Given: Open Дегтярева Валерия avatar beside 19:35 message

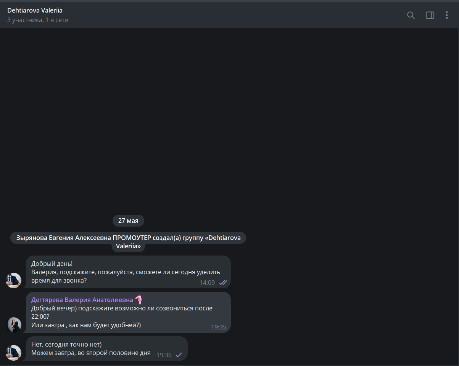Looking at the screenshot, I should pos(14,325).
